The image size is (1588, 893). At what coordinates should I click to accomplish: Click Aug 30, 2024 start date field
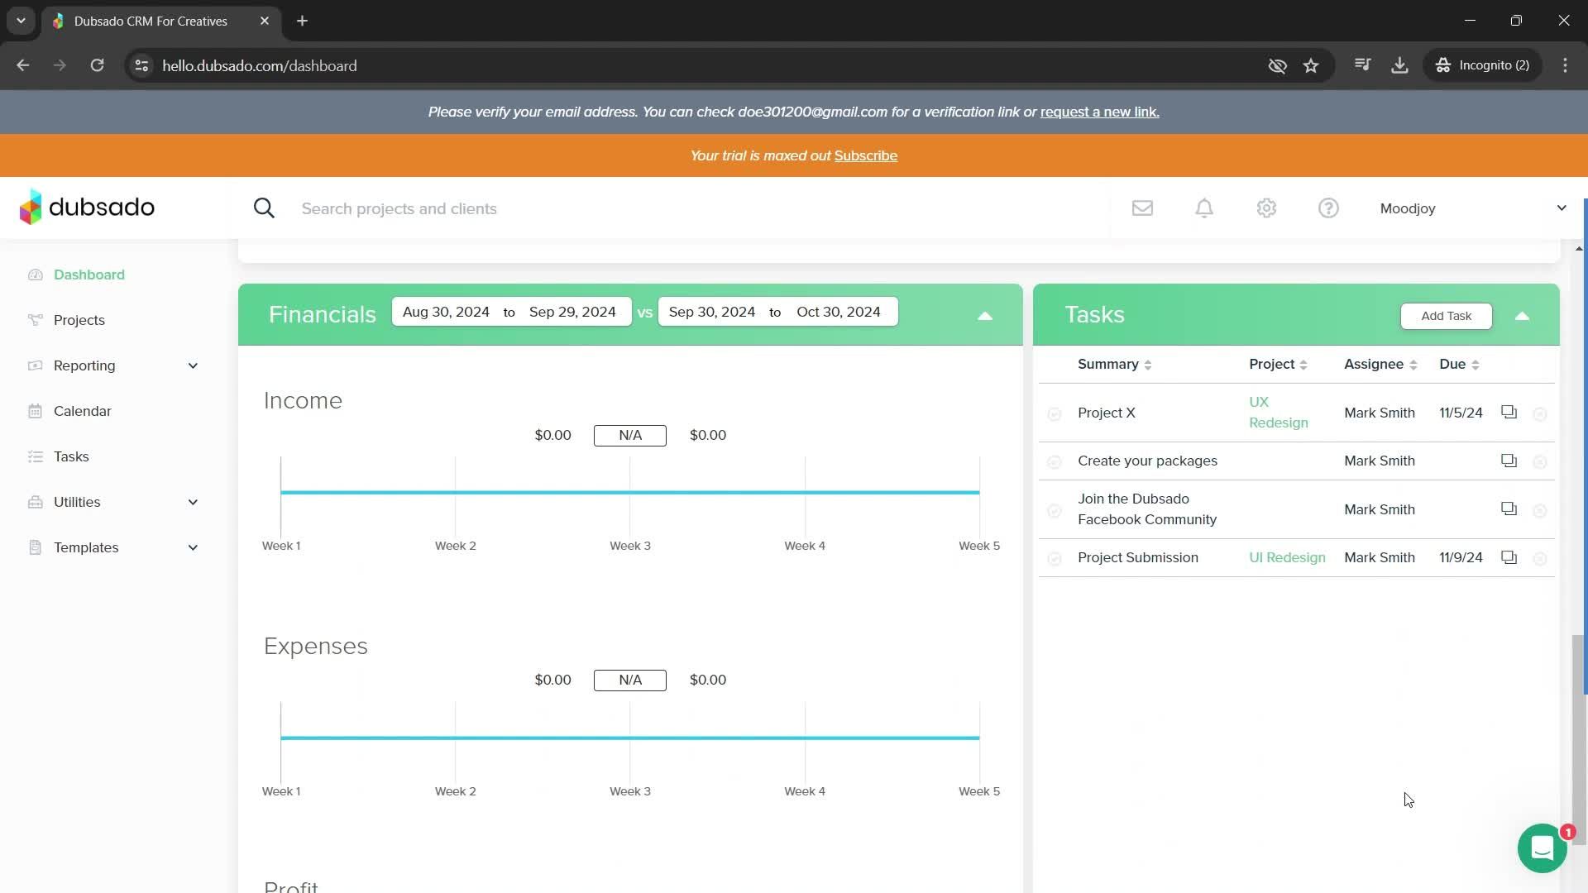coord(446,312)
